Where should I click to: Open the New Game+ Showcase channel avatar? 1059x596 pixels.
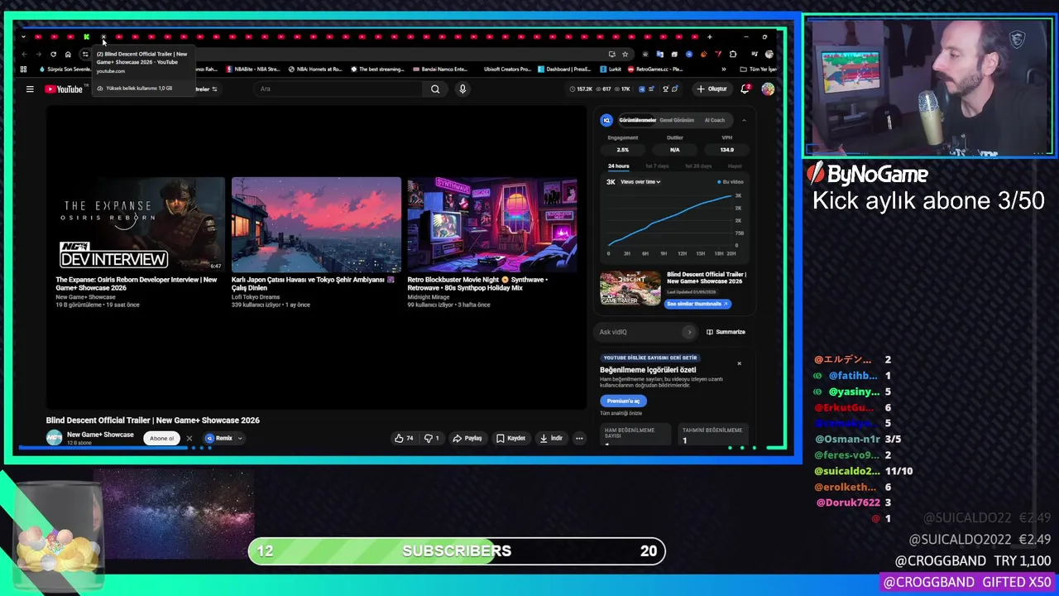pyautogui.click(x=54, y=439)
